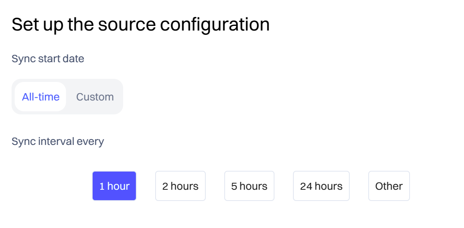Click the Sync start date label
The image size is (464, 228).
48,59
